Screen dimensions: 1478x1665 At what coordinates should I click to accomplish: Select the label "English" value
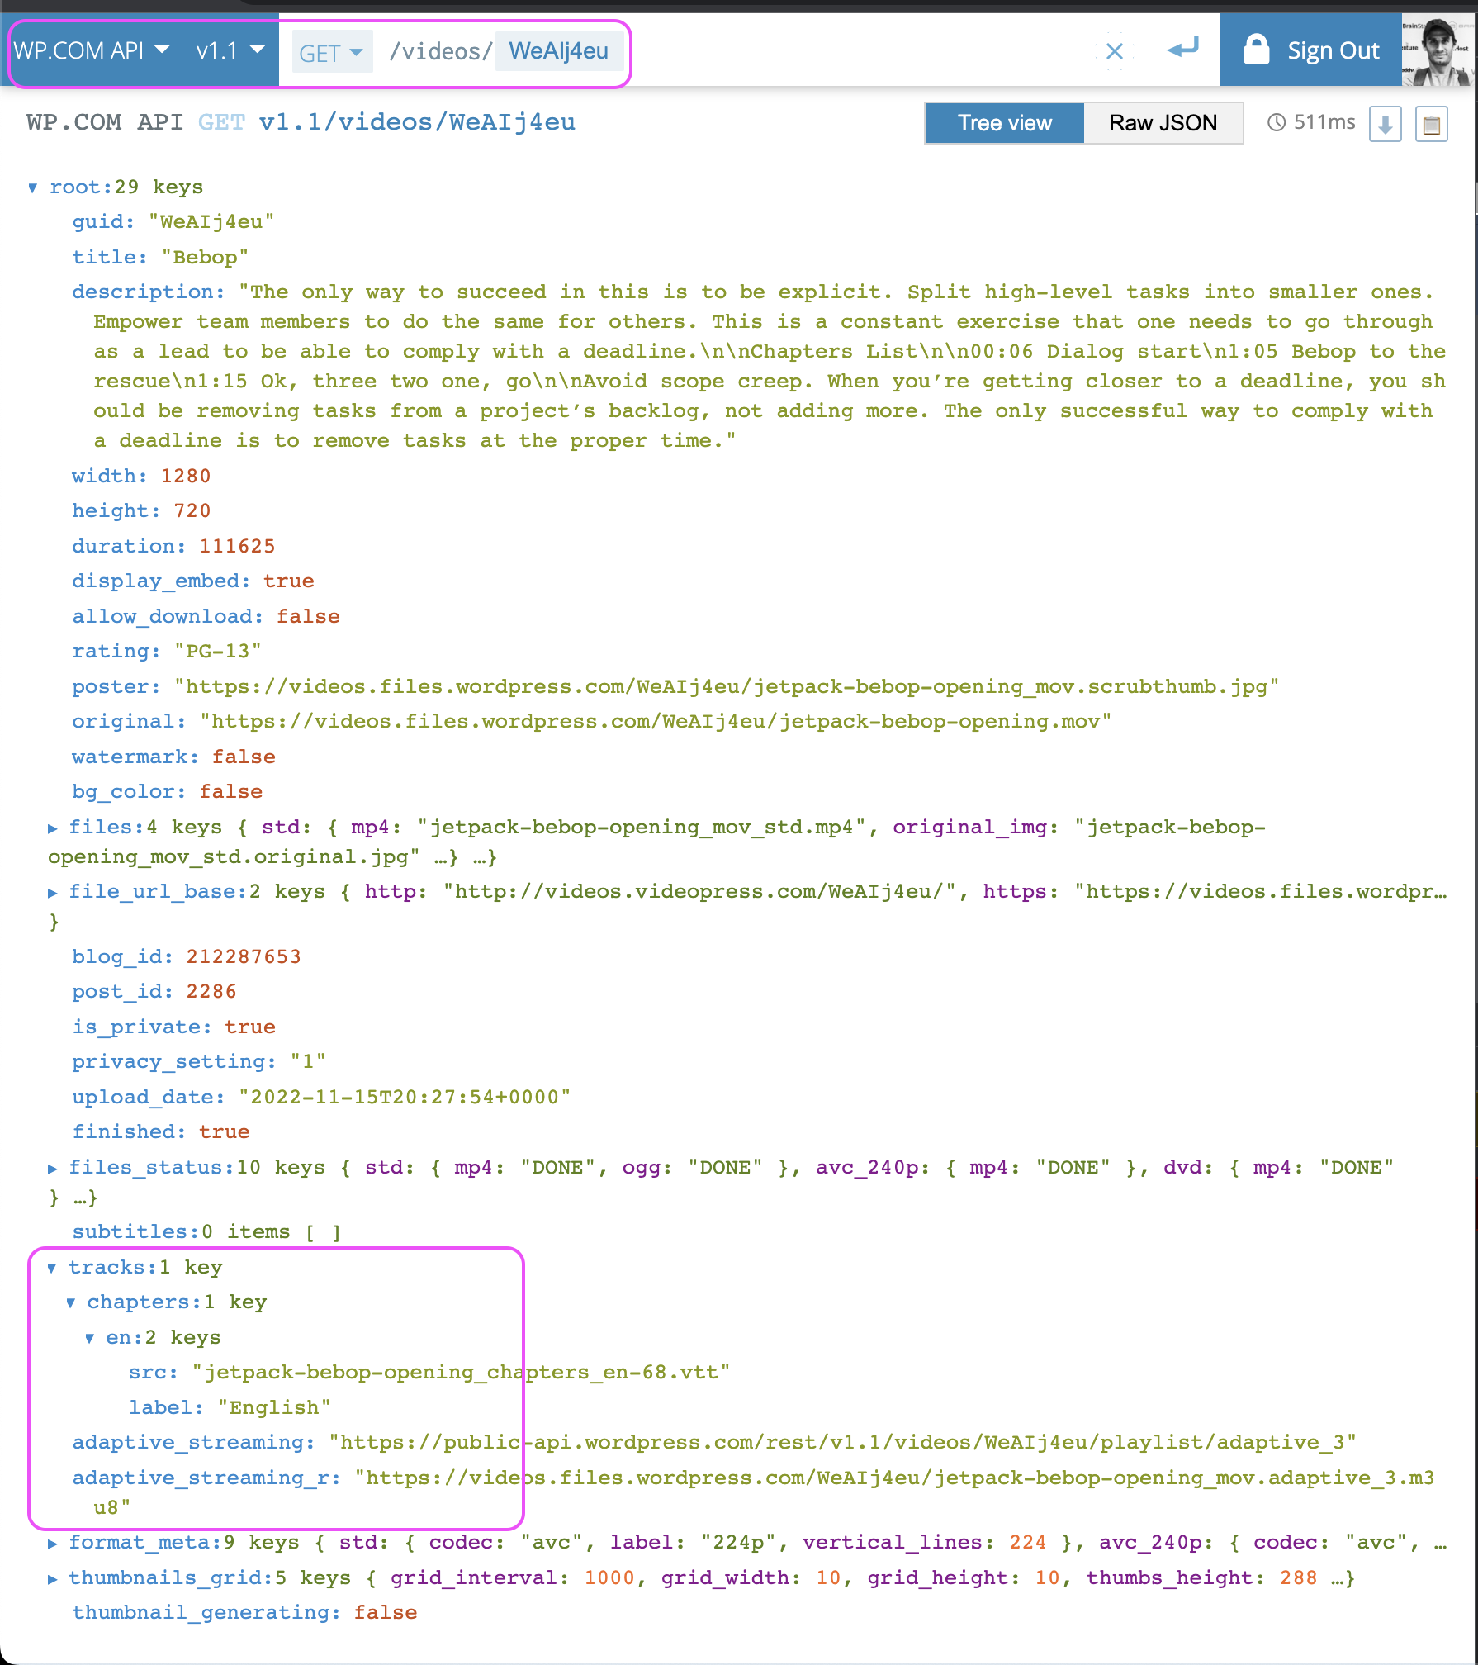(x=274, y=1408)
